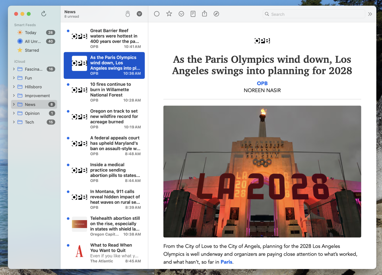This screenshot has height=275, width=382.
Task: Click the iCloud section header
Action: (x=20, y=61)
